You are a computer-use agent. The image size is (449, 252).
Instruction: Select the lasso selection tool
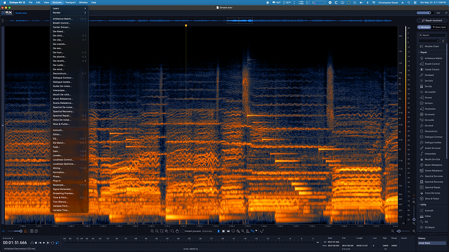(233, 231)
